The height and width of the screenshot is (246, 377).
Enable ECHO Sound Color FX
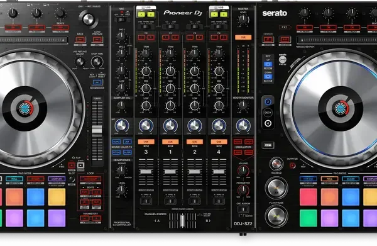117,142
